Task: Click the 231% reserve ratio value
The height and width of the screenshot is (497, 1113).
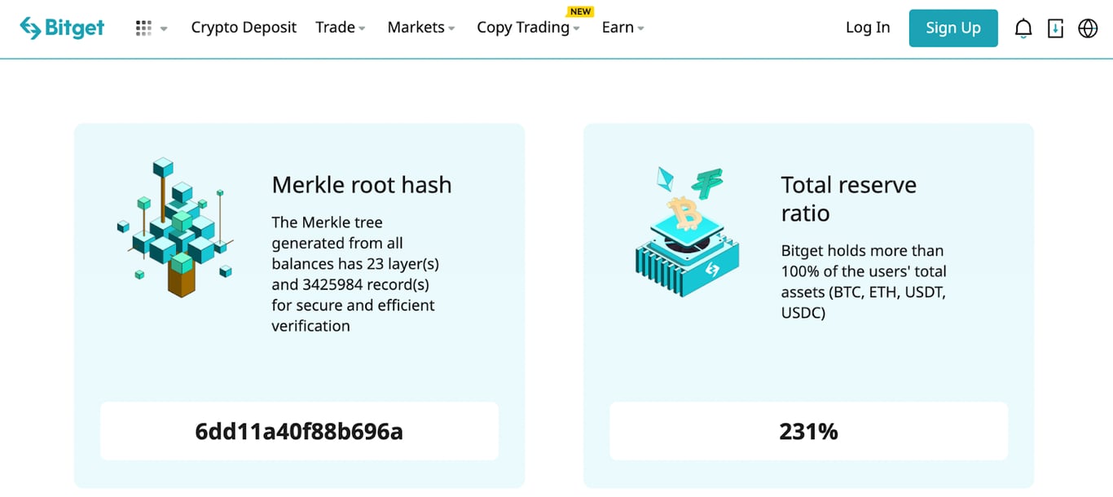Action: point(808,431)
